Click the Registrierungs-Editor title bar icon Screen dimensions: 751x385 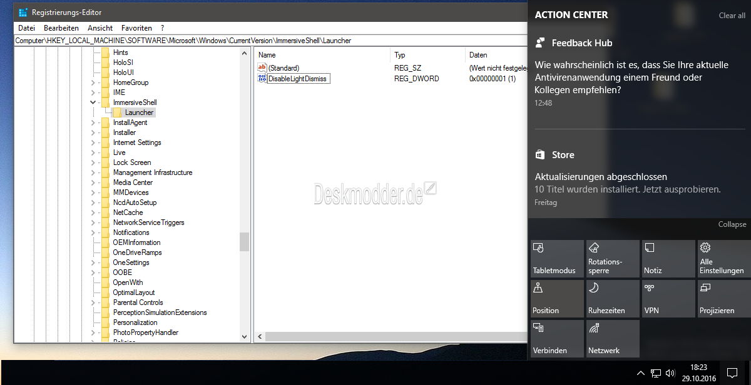[23, 12]
